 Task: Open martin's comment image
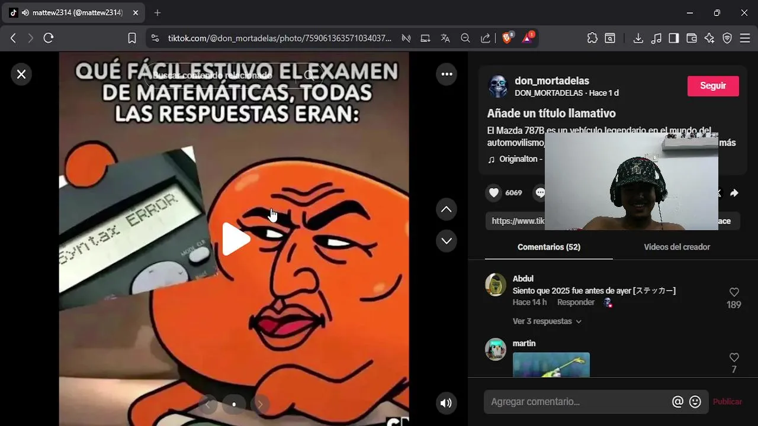tap(551, 364)
